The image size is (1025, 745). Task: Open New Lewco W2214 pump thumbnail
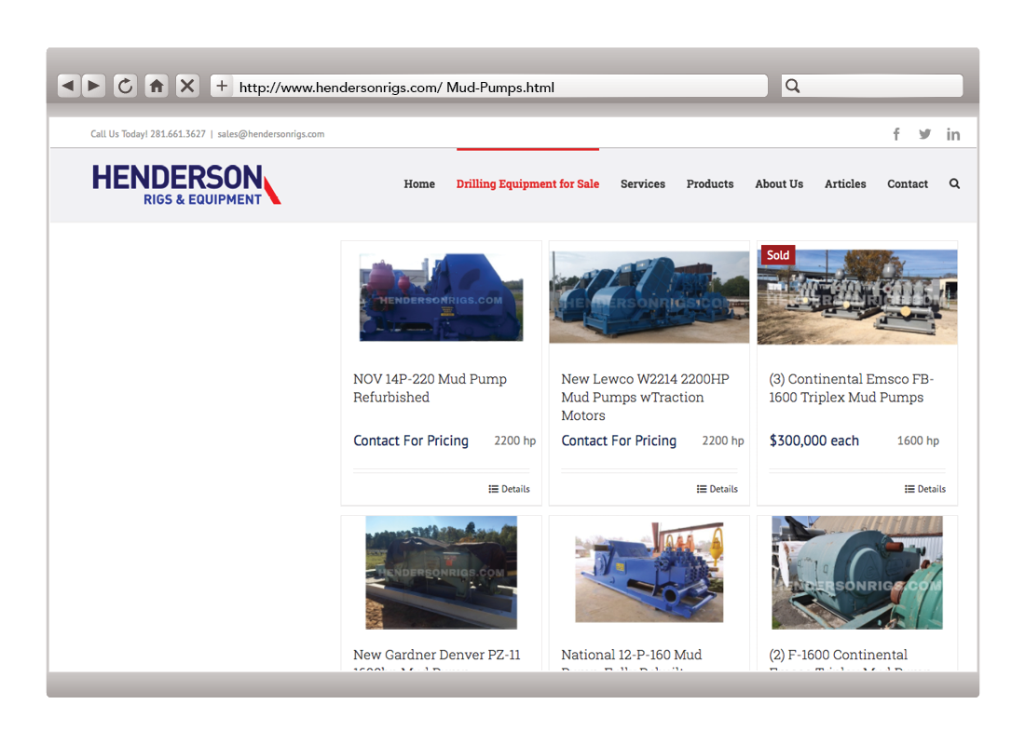coord(649,297)
